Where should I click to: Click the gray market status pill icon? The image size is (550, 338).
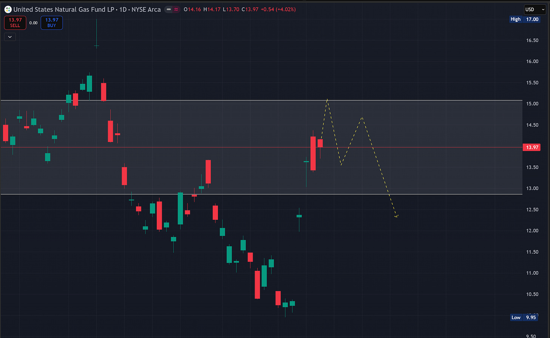point(169,9)
